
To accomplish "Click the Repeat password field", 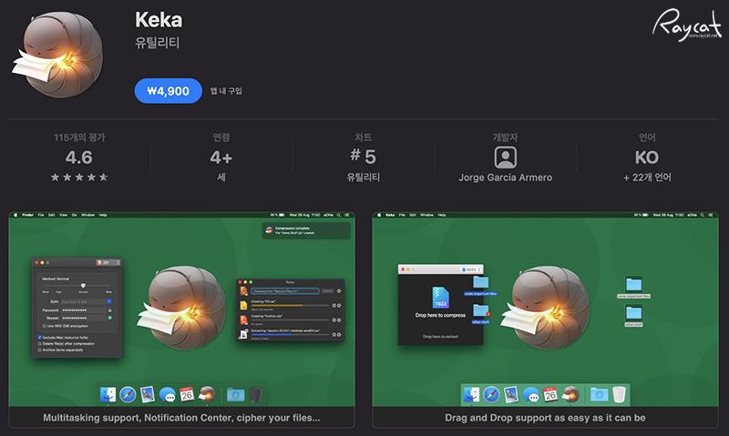I will [x=84, y=318].
